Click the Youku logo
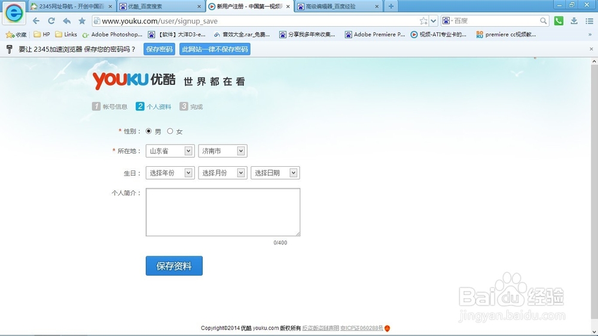 tap(134, 80)
